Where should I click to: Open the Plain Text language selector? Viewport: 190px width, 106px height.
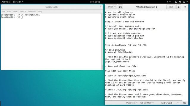[x=132, y=103]
